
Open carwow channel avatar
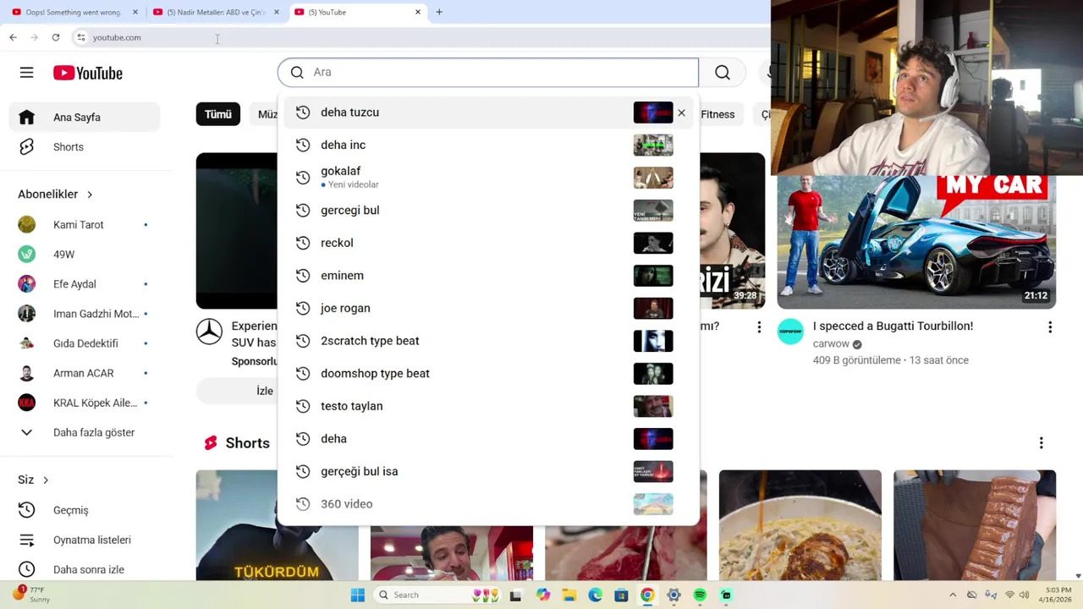(x=790, y=332)
